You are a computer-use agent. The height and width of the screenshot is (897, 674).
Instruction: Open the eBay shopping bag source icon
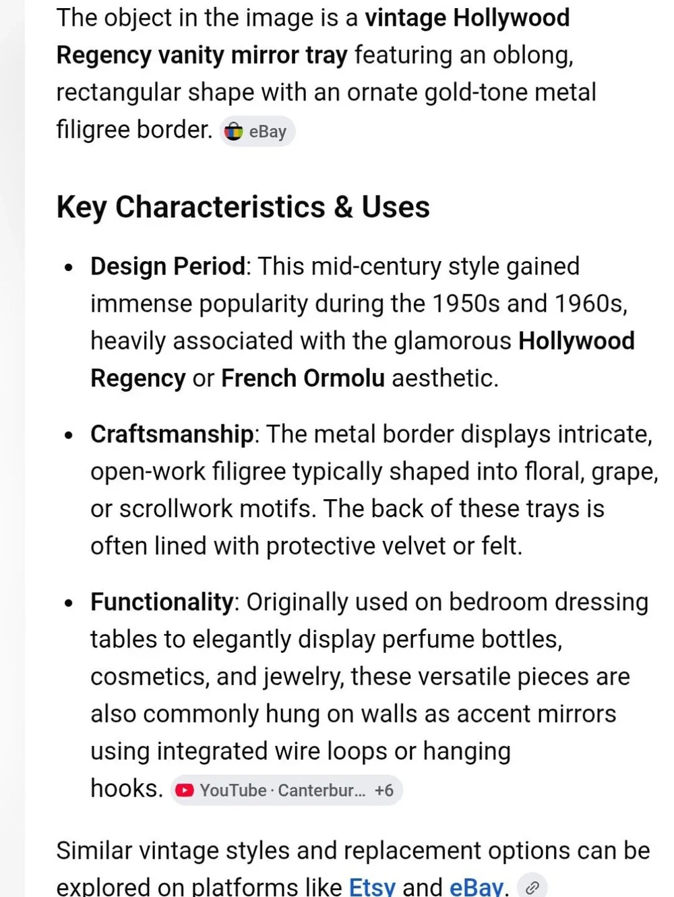pyautogui.click(x=233, y=131)
